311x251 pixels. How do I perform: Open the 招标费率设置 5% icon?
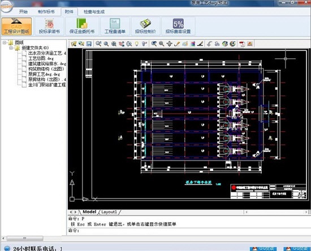(178, 26)
